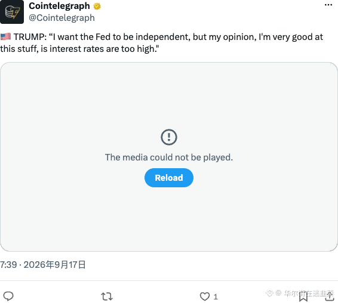Click 'The media could not be played.' message
This screenshot has height=303, width=338.
[x=169, y=157]
